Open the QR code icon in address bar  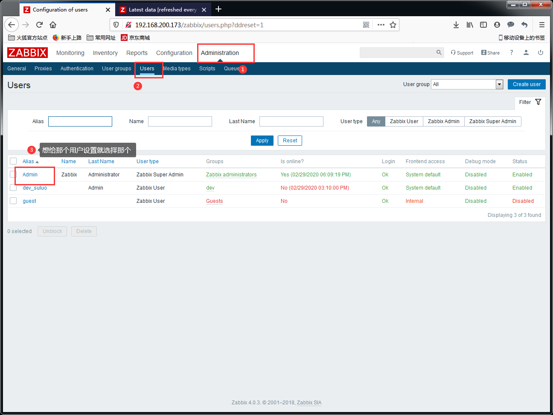tap(366, 25)
